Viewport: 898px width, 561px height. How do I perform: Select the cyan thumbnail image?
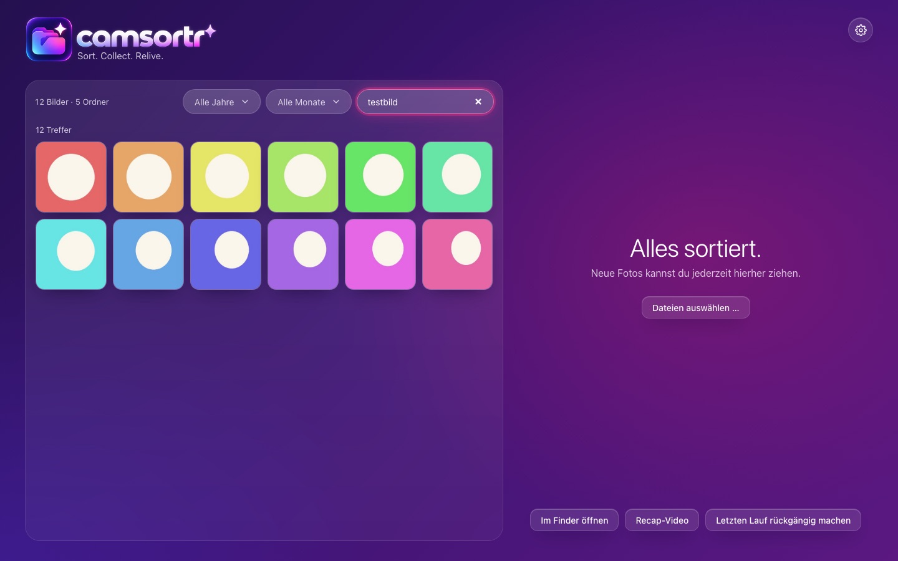pos(71,254)
